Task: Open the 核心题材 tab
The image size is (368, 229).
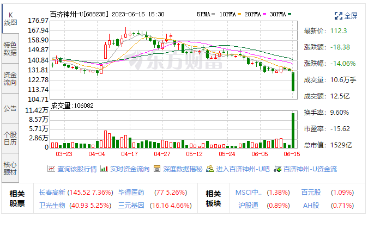Action: pos(10,169)
